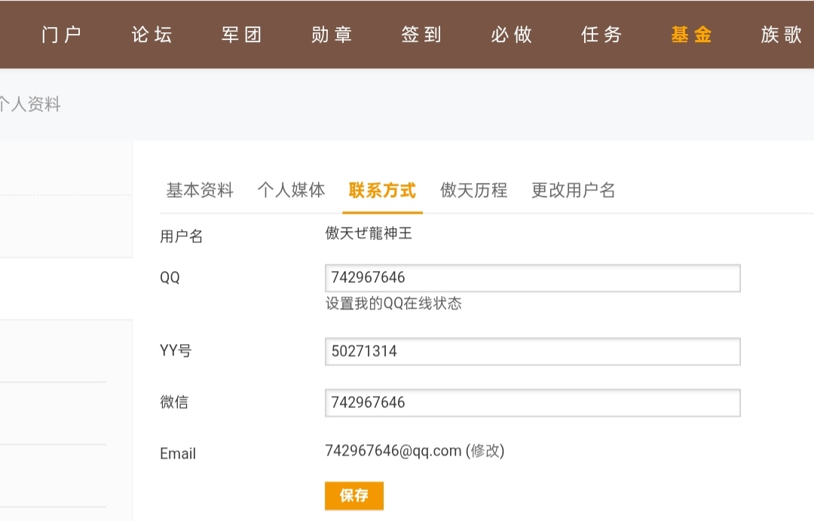Open the 勋章 medals page
814x521 pixels.
[332, 35]
